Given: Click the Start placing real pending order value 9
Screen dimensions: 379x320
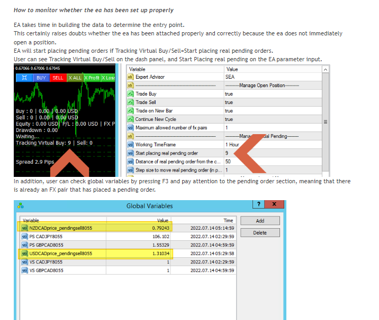Looking at the screenshot, I should point(227,153).
